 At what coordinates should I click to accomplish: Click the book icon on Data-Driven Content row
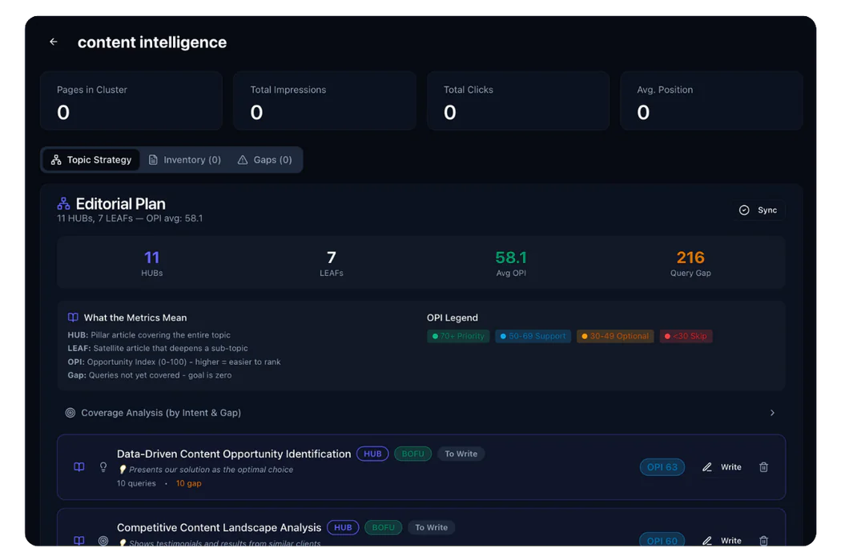coord(79,467)
